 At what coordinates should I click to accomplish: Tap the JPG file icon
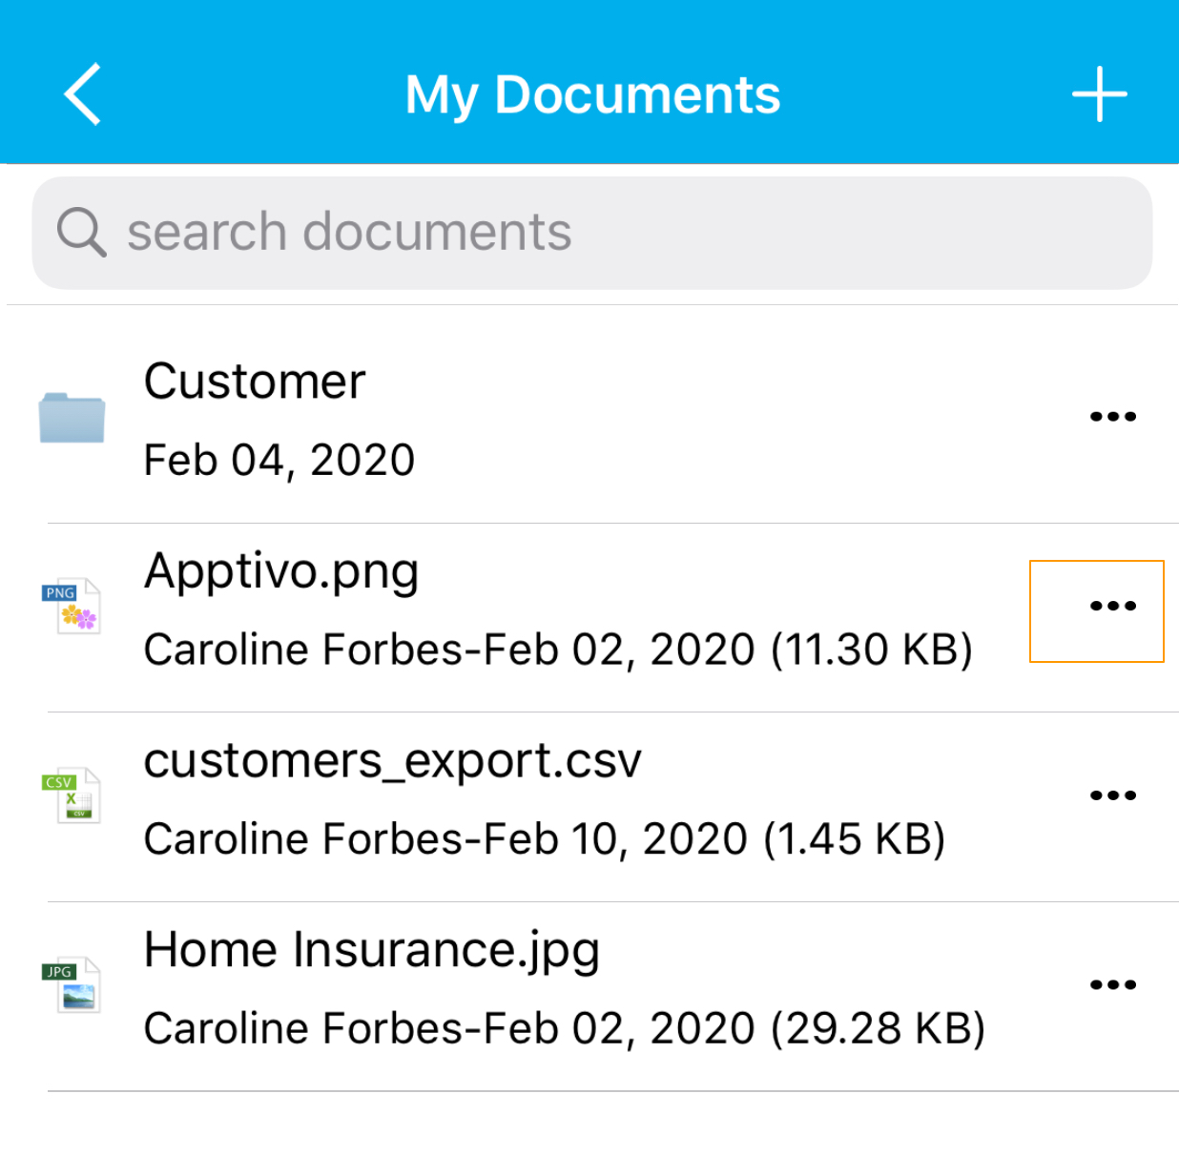point(72,984)
